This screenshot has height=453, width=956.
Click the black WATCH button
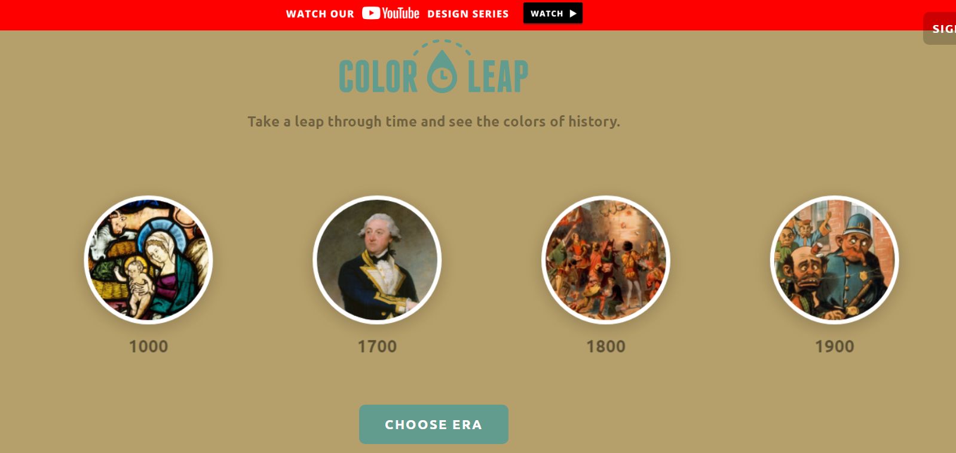pyautogui.click(x=553, y=13)
